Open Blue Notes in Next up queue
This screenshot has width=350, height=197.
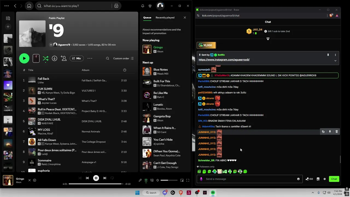161,69
